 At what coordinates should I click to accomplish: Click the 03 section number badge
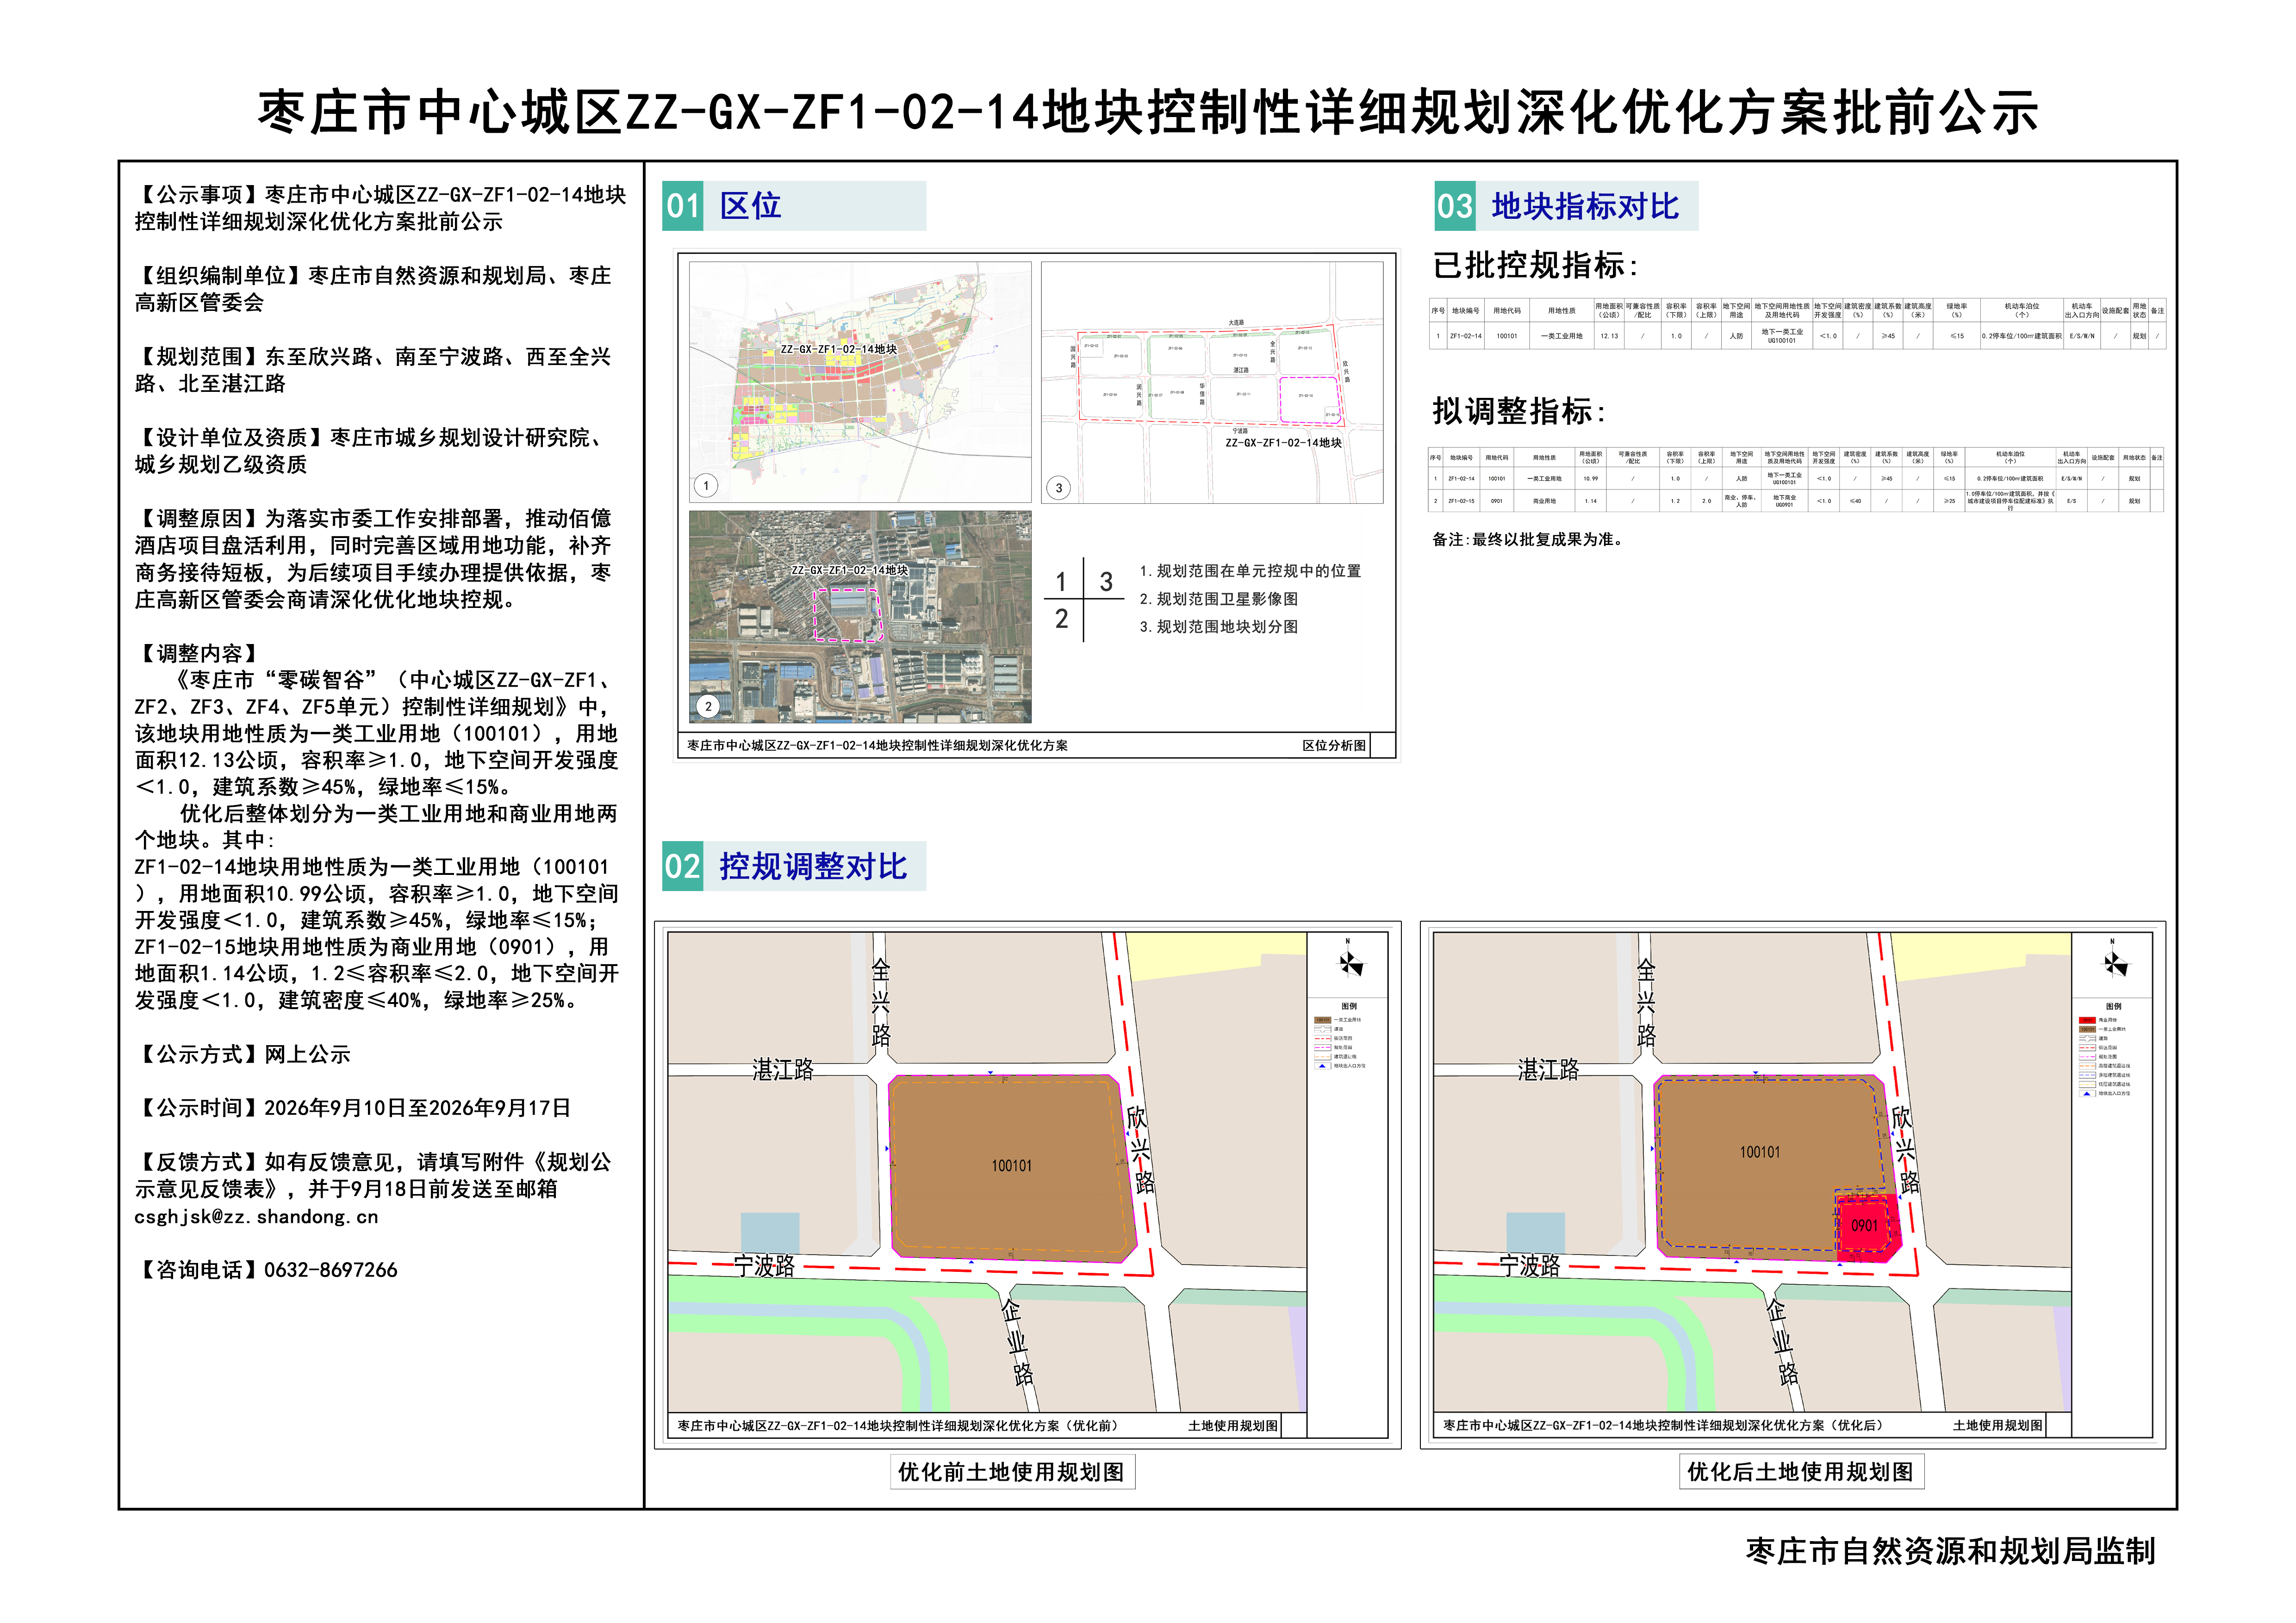(x=1455, y=206)
